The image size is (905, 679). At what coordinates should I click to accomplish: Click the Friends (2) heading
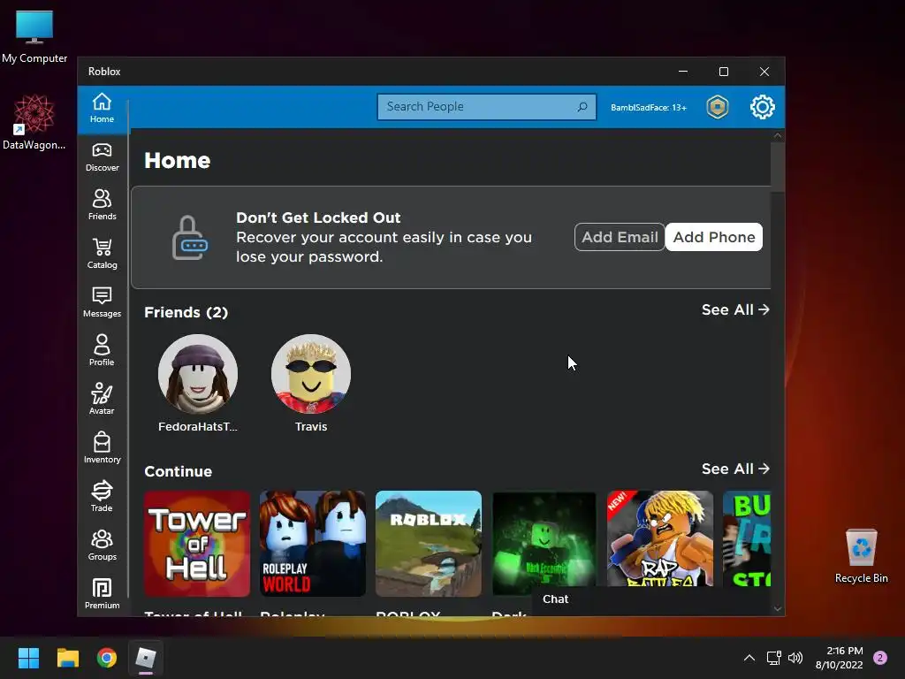(x=186, y=312)
